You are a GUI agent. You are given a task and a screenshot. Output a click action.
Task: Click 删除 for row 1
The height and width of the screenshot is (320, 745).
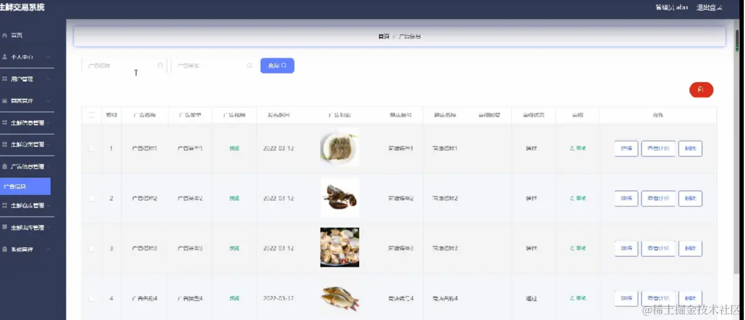pos(690,149)
